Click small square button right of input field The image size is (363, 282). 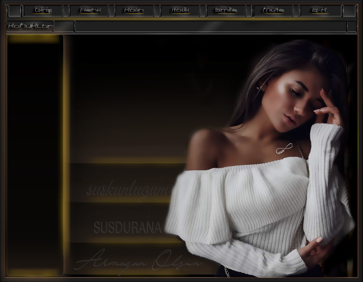(x=351, y=27)
